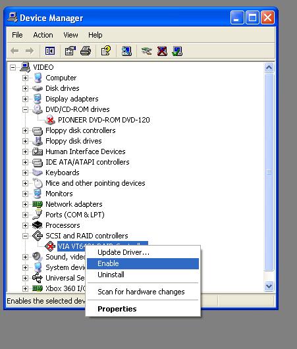Select the Keyboards label
This screenshot has height=349, width=297.
click(63, 173)
